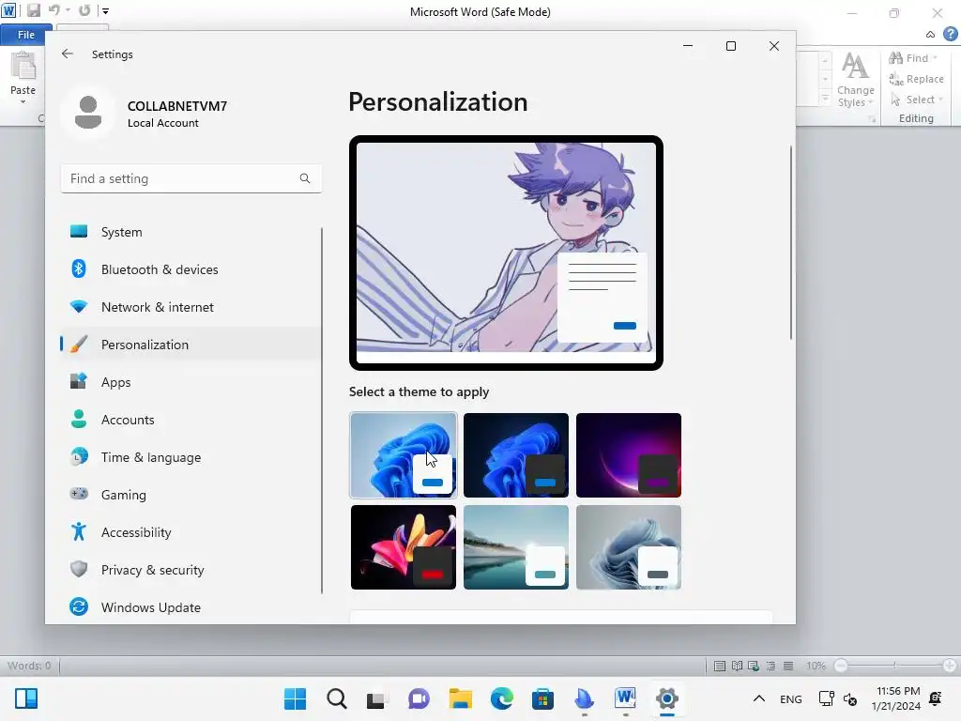961x721 pixels.
Task: Open the Paste options dropdown arrow
Action: pos(23,100)
